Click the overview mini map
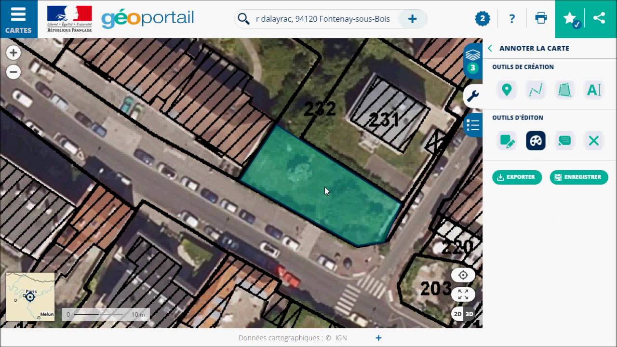 coord(30,297)
